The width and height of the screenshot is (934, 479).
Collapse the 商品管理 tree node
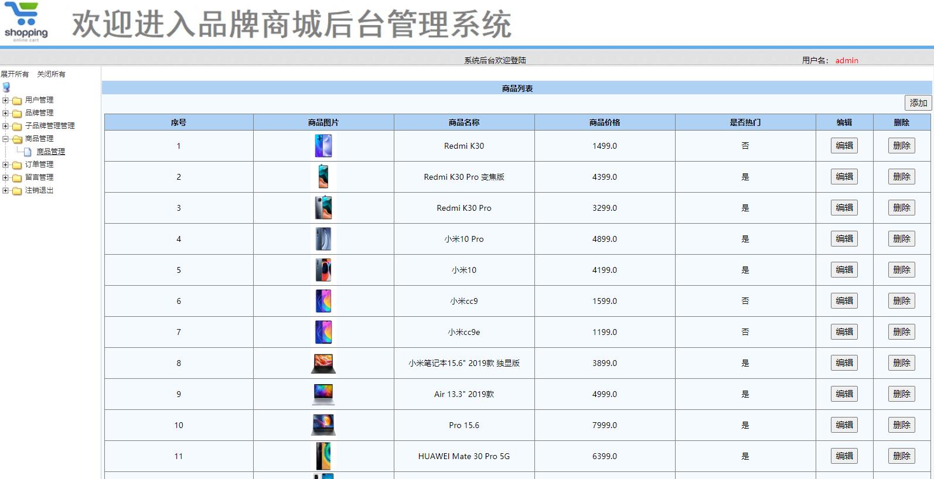(5, 139)
